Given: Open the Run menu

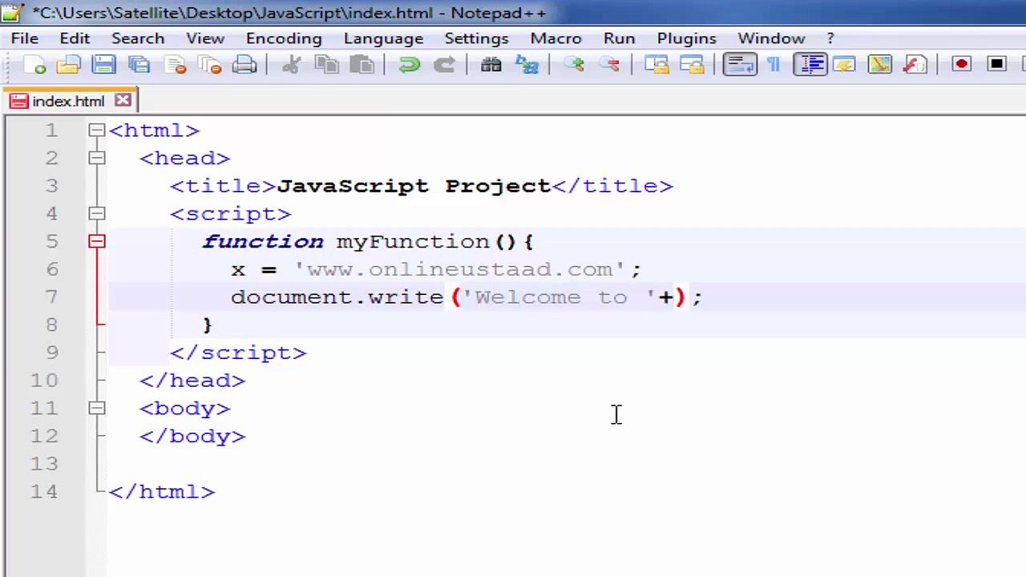Looking at the screenshot, I should (x=620, y=38).
